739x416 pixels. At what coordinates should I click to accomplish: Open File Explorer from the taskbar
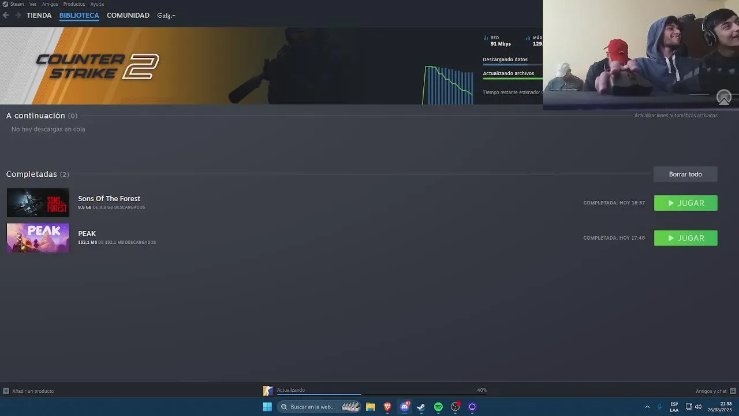(371, 407)
